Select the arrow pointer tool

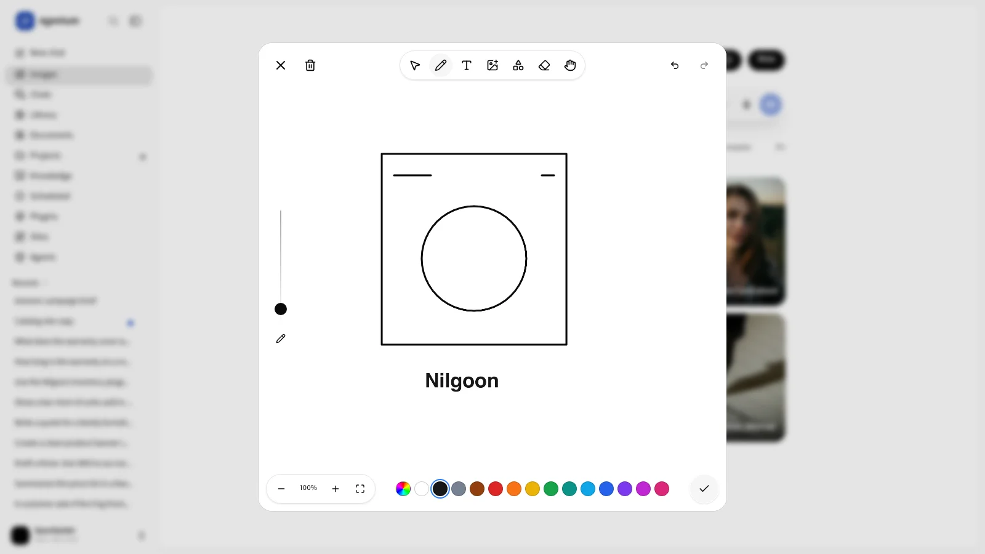click(x=415, y=65)
